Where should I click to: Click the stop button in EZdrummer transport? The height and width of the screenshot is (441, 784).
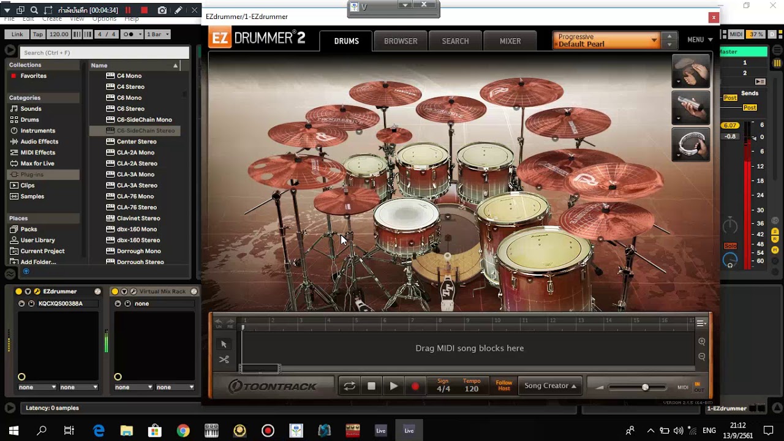[371, 386]
